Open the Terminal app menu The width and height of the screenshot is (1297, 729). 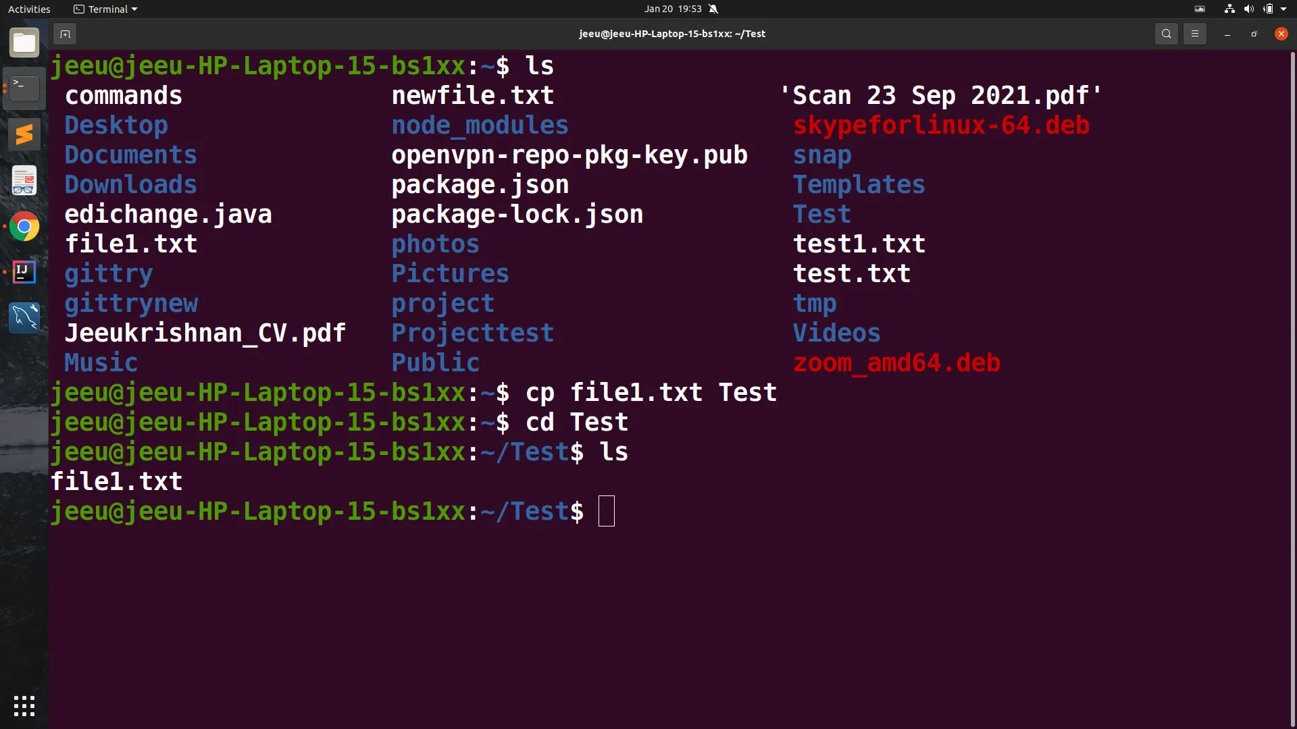[x=105, y=9]
